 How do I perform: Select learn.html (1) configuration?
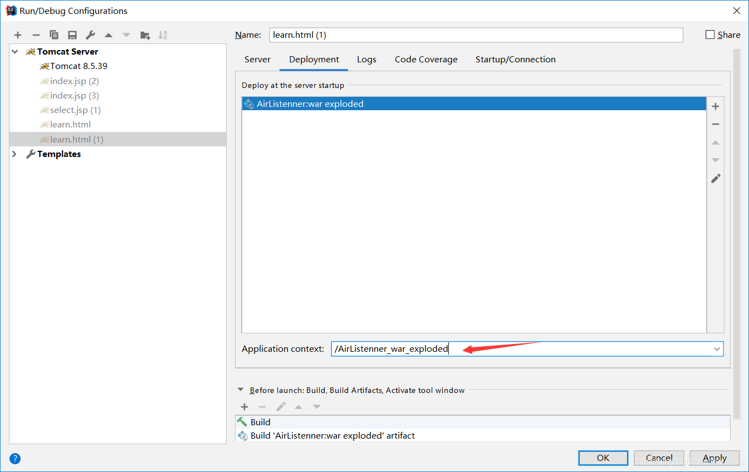pyautogui.click(x=118, y=139)
